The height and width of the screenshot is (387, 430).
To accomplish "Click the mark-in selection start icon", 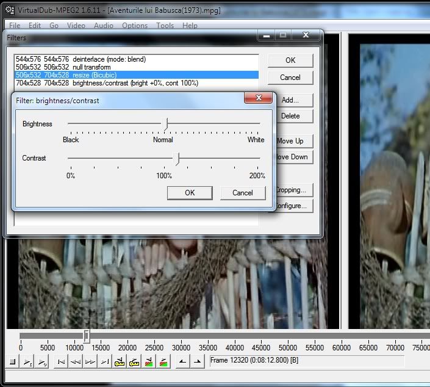I will pos(182,362).
